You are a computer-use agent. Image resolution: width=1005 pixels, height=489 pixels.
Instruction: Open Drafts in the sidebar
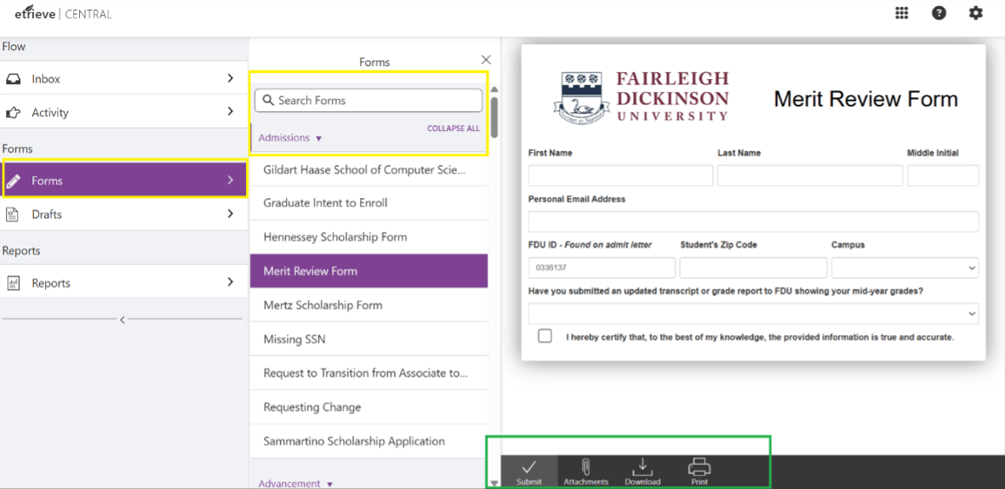pos(123,214)
